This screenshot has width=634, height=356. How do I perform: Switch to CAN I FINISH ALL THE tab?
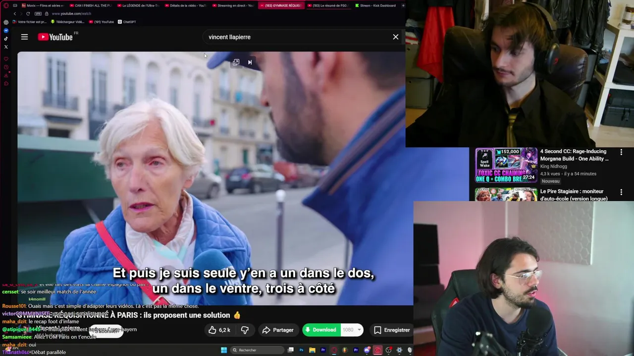point(90,5)
